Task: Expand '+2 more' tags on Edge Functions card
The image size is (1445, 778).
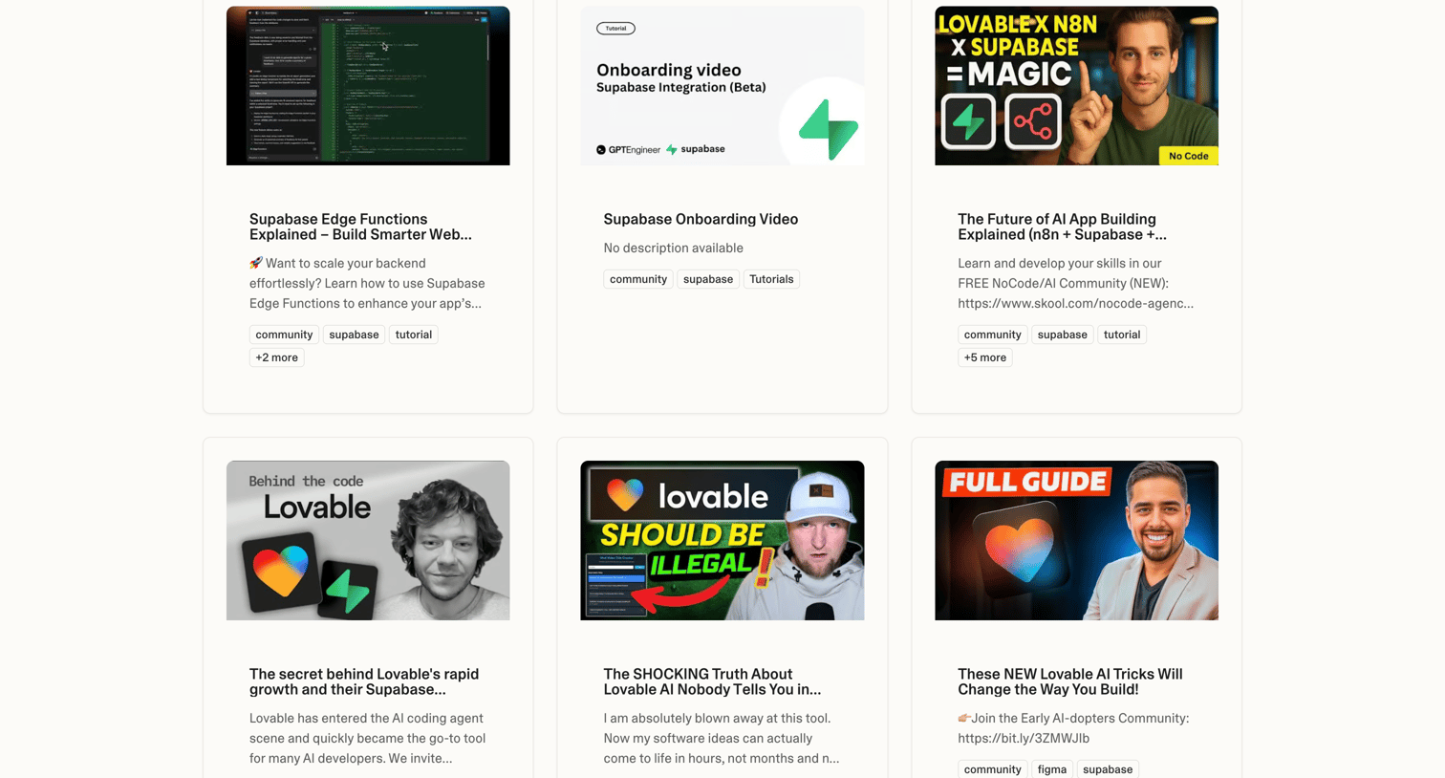Action: [276, 357]
